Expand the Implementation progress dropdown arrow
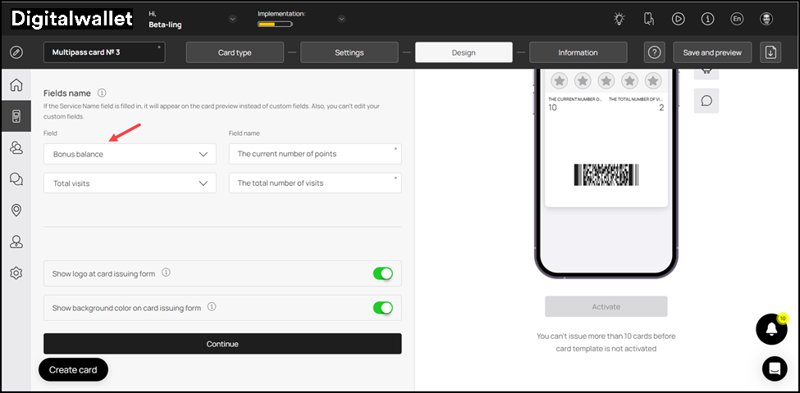Viewport: 800px width, 393px height. pyautogui.click(x=342, y=20)
